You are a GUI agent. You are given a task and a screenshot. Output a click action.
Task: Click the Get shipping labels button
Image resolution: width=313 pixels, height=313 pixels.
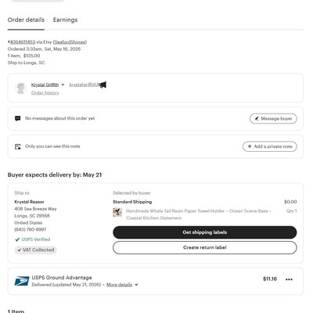(205, 232)
